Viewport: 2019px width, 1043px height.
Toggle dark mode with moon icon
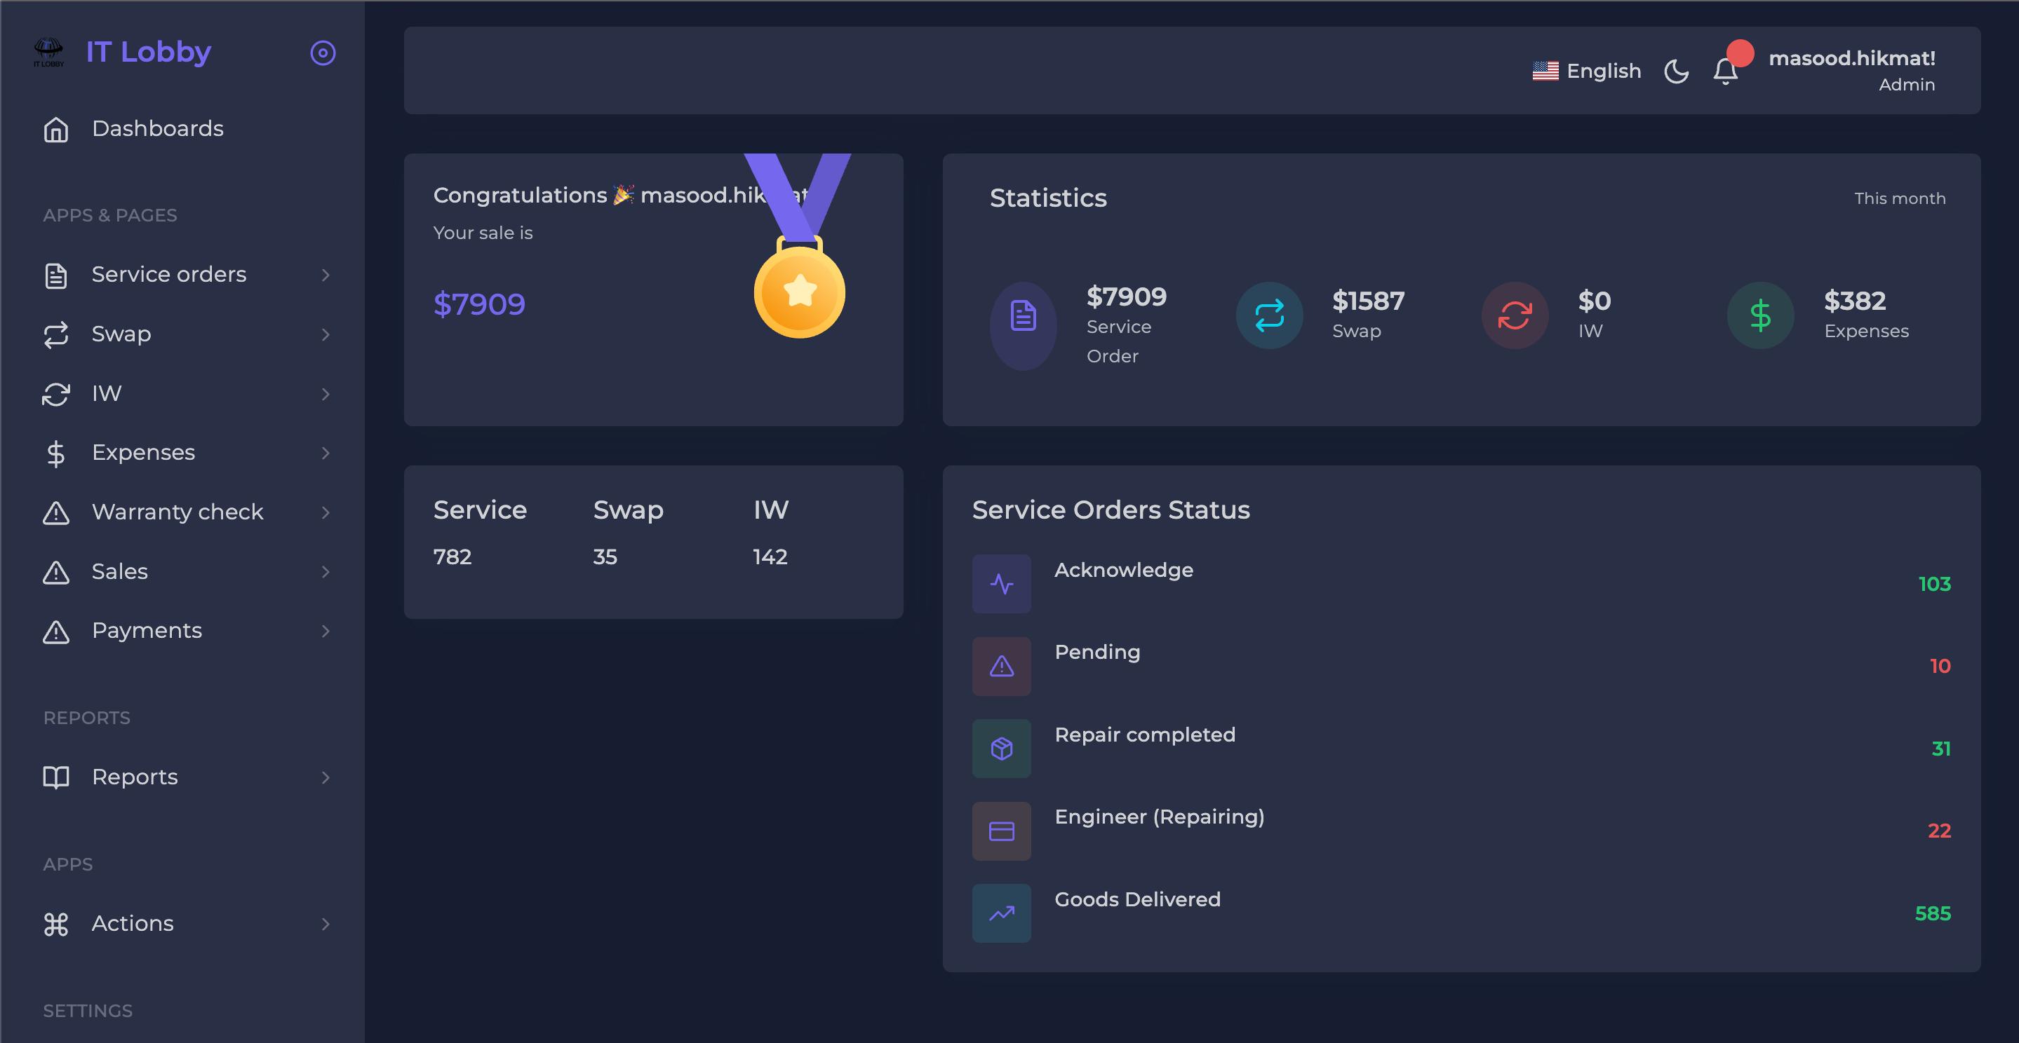tap(1676, 71)
